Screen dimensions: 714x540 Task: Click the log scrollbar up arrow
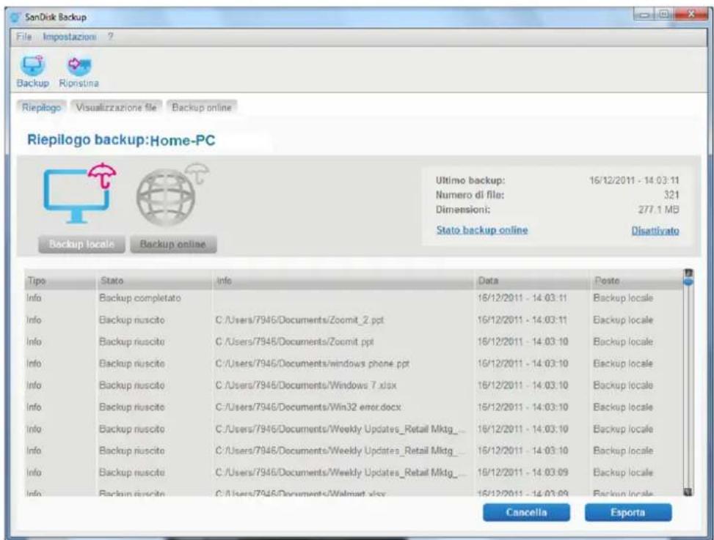click(x=688, y=273)
